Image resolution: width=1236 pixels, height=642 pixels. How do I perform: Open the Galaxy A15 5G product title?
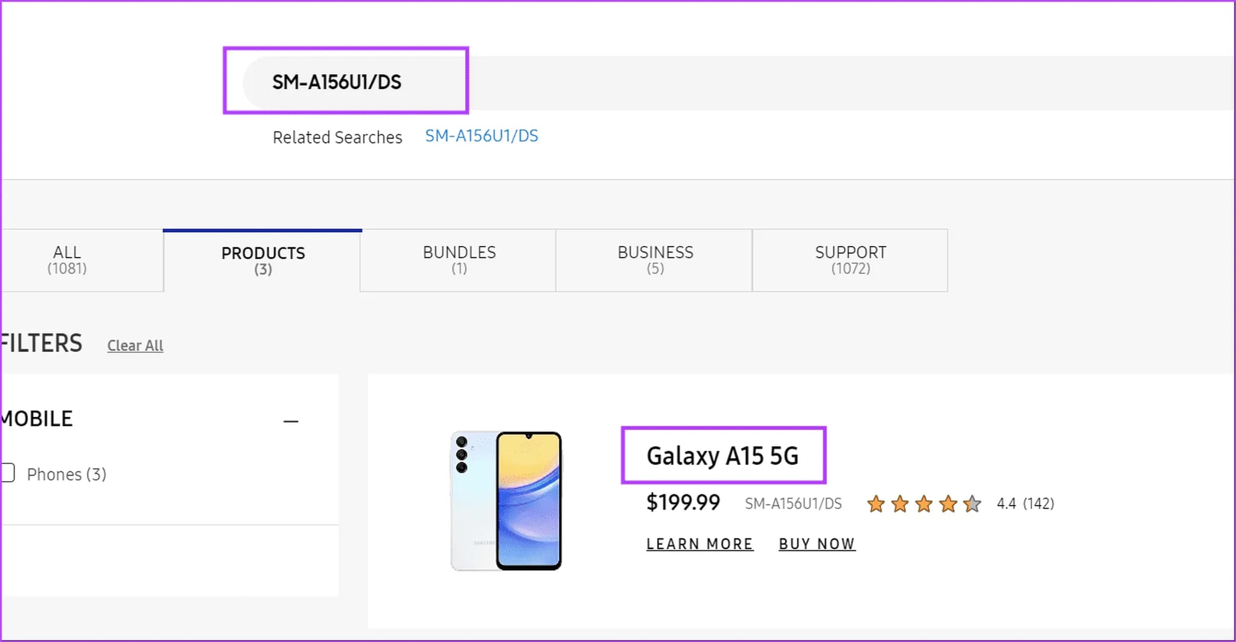(x=722, y=456)
